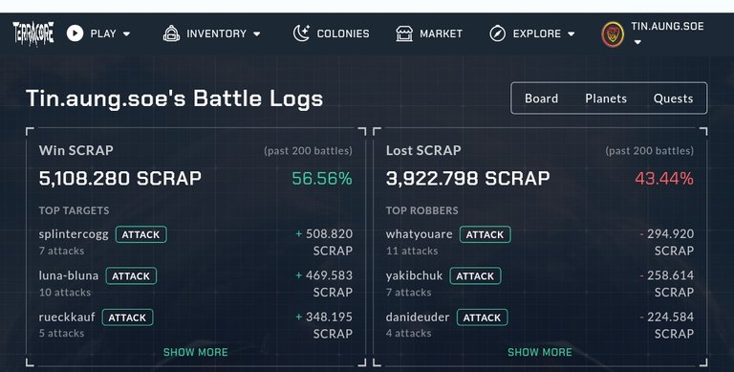Screen dimensions: 734x372
Task: Expand the Play dropdown arrow
Action: 126,34
